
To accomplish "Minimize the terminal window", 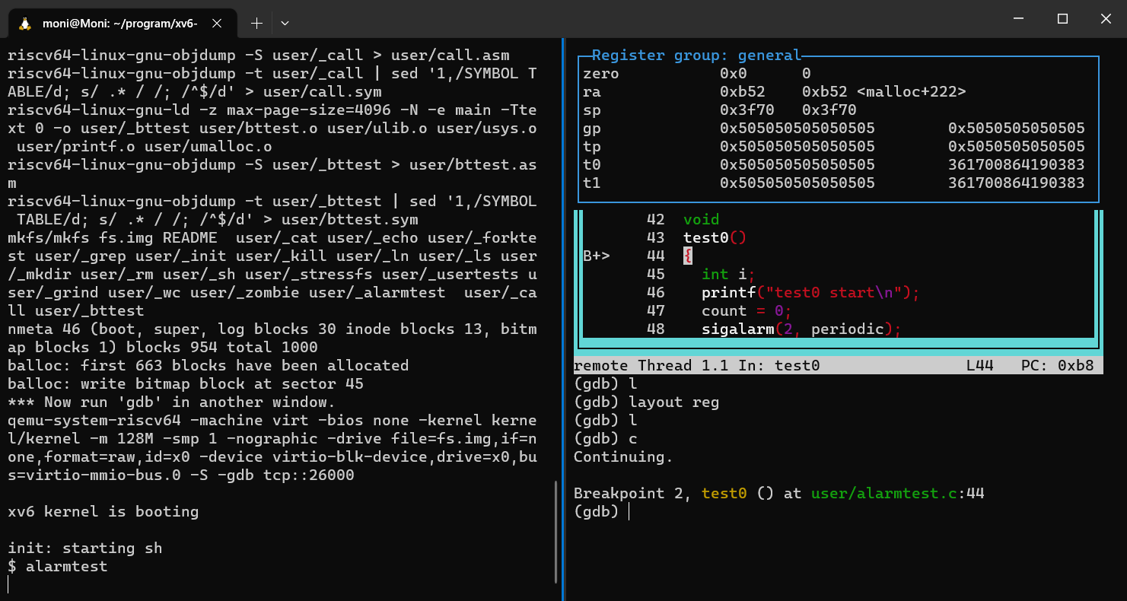I will point(1020,19).
